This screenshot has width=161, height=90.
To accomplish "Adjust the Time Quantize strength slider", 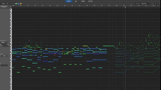I will [x=5, y=44].
